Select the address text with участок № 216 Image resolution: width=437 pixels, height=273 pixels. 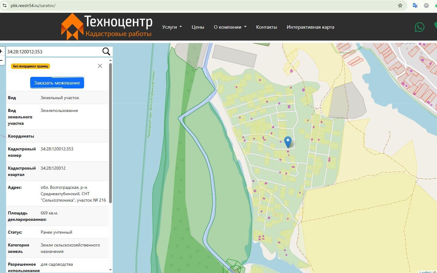point(73,194)
